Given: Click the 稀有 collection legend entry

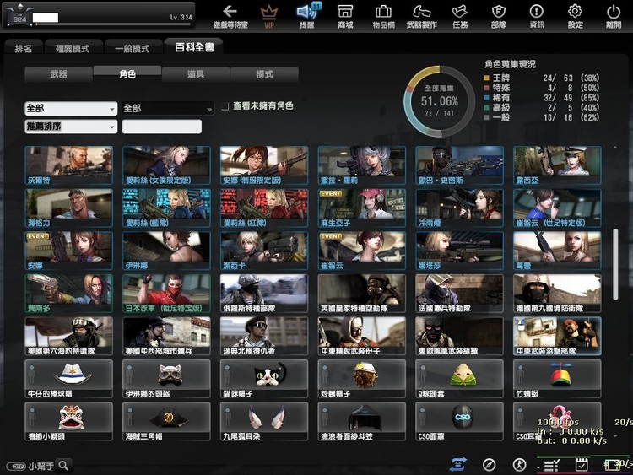Looking at the screenshot, I should click(x=541, y=98).
